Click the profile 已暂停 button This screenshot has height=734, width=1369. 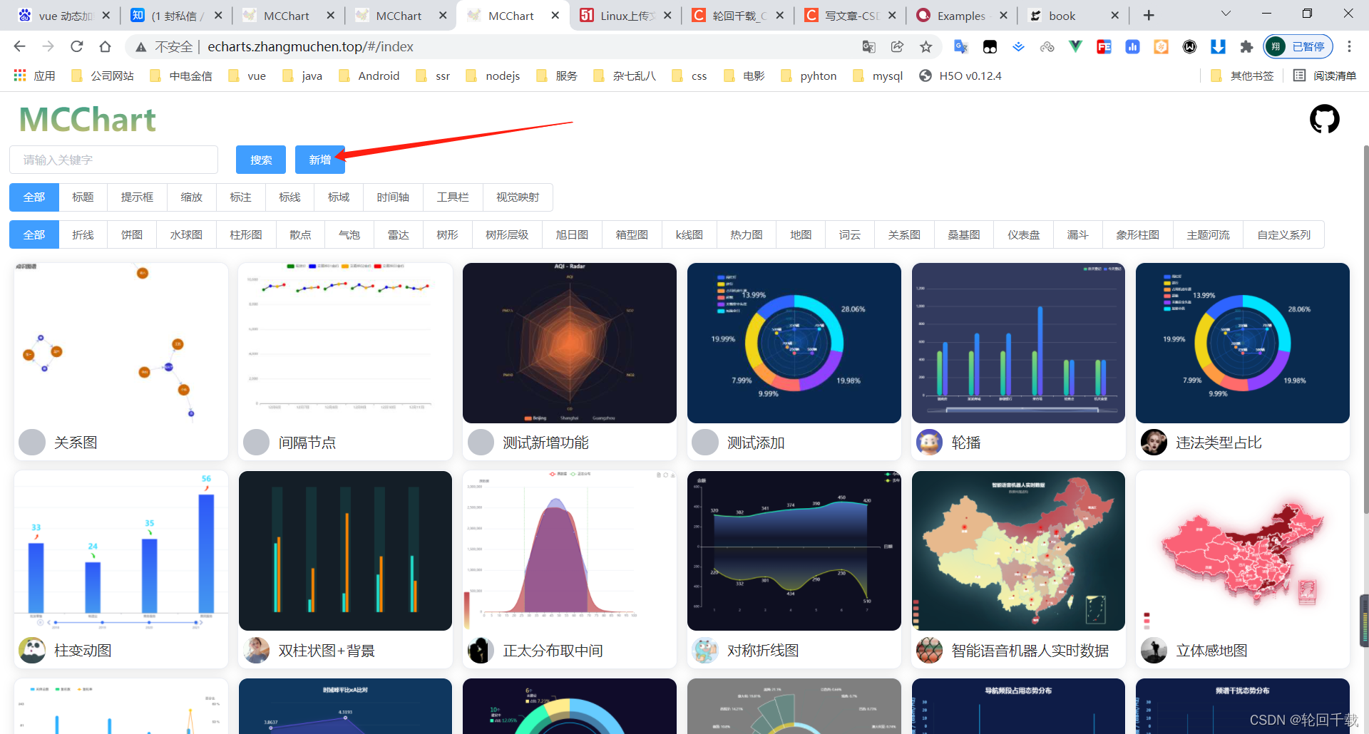(1298, 46)
